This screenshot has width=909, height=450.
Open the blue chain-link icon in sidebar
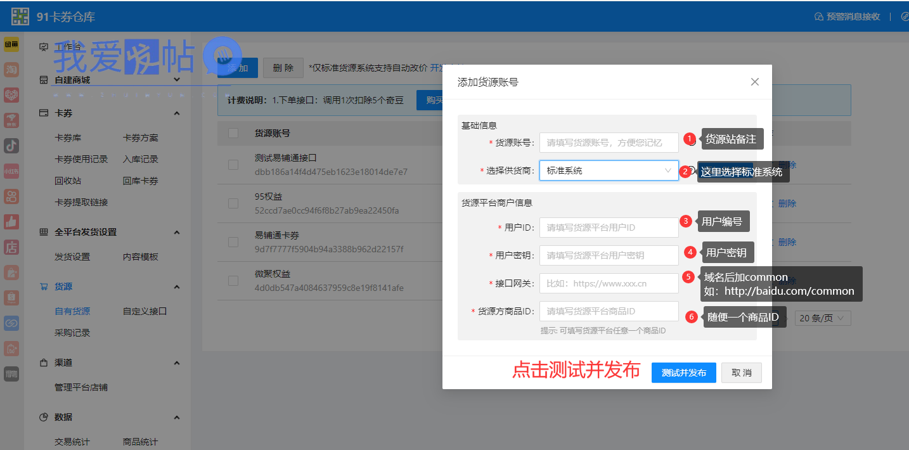(11, 323)
